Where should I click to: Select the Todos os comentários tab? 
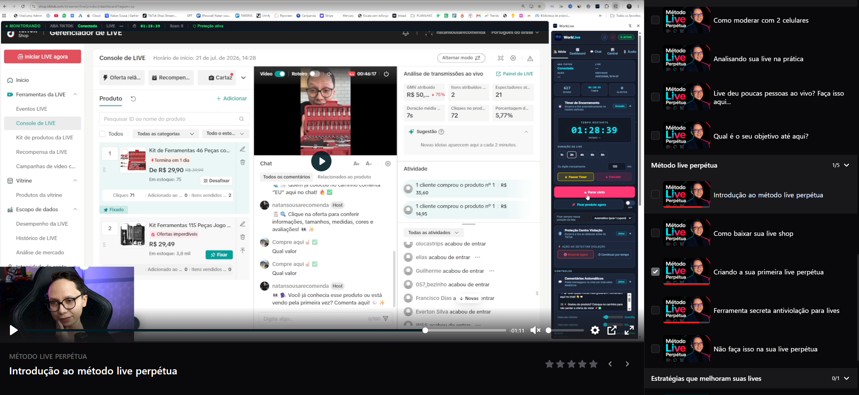287,177
